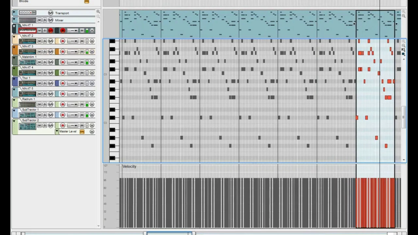Delete the NN-XT 1 note lane

click(92, 31)
